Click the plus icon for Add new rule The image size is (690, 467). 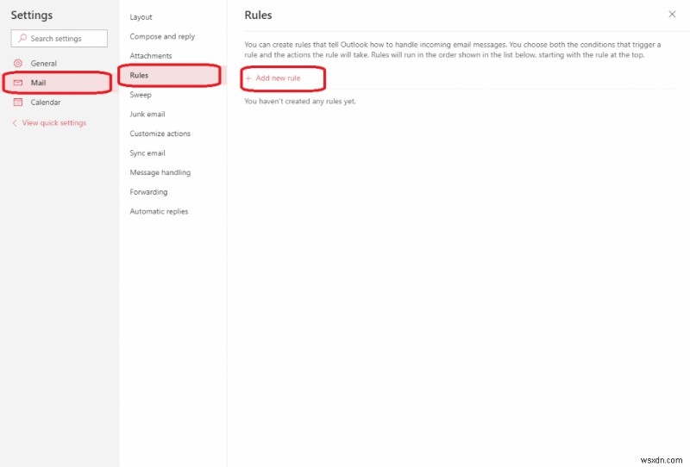point(248,78)
